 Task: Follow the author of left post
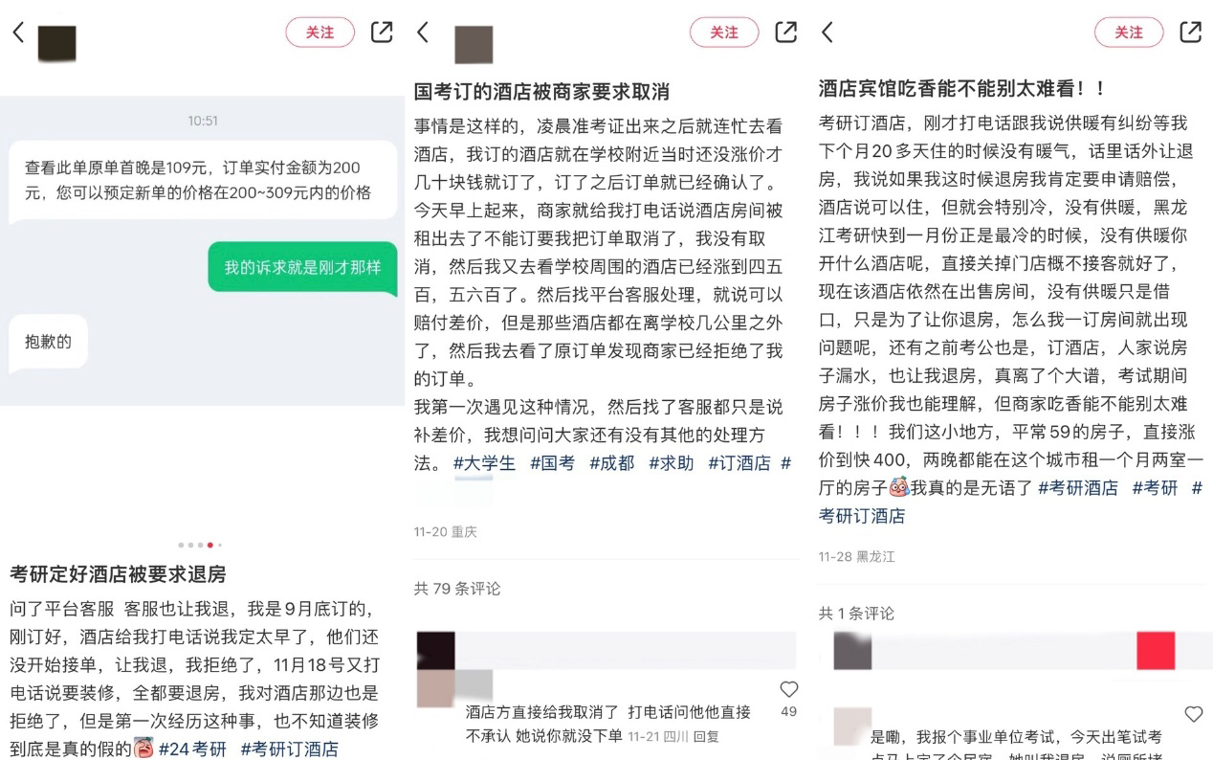pos(320,33)
